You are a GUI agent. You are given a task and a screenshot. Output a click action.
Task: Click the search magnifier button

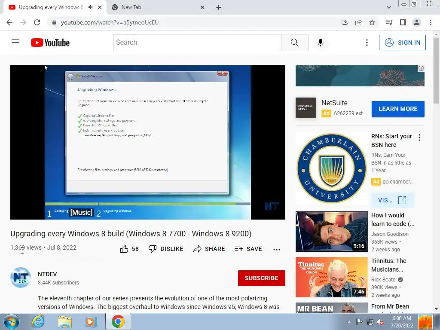tap(295, 43)
